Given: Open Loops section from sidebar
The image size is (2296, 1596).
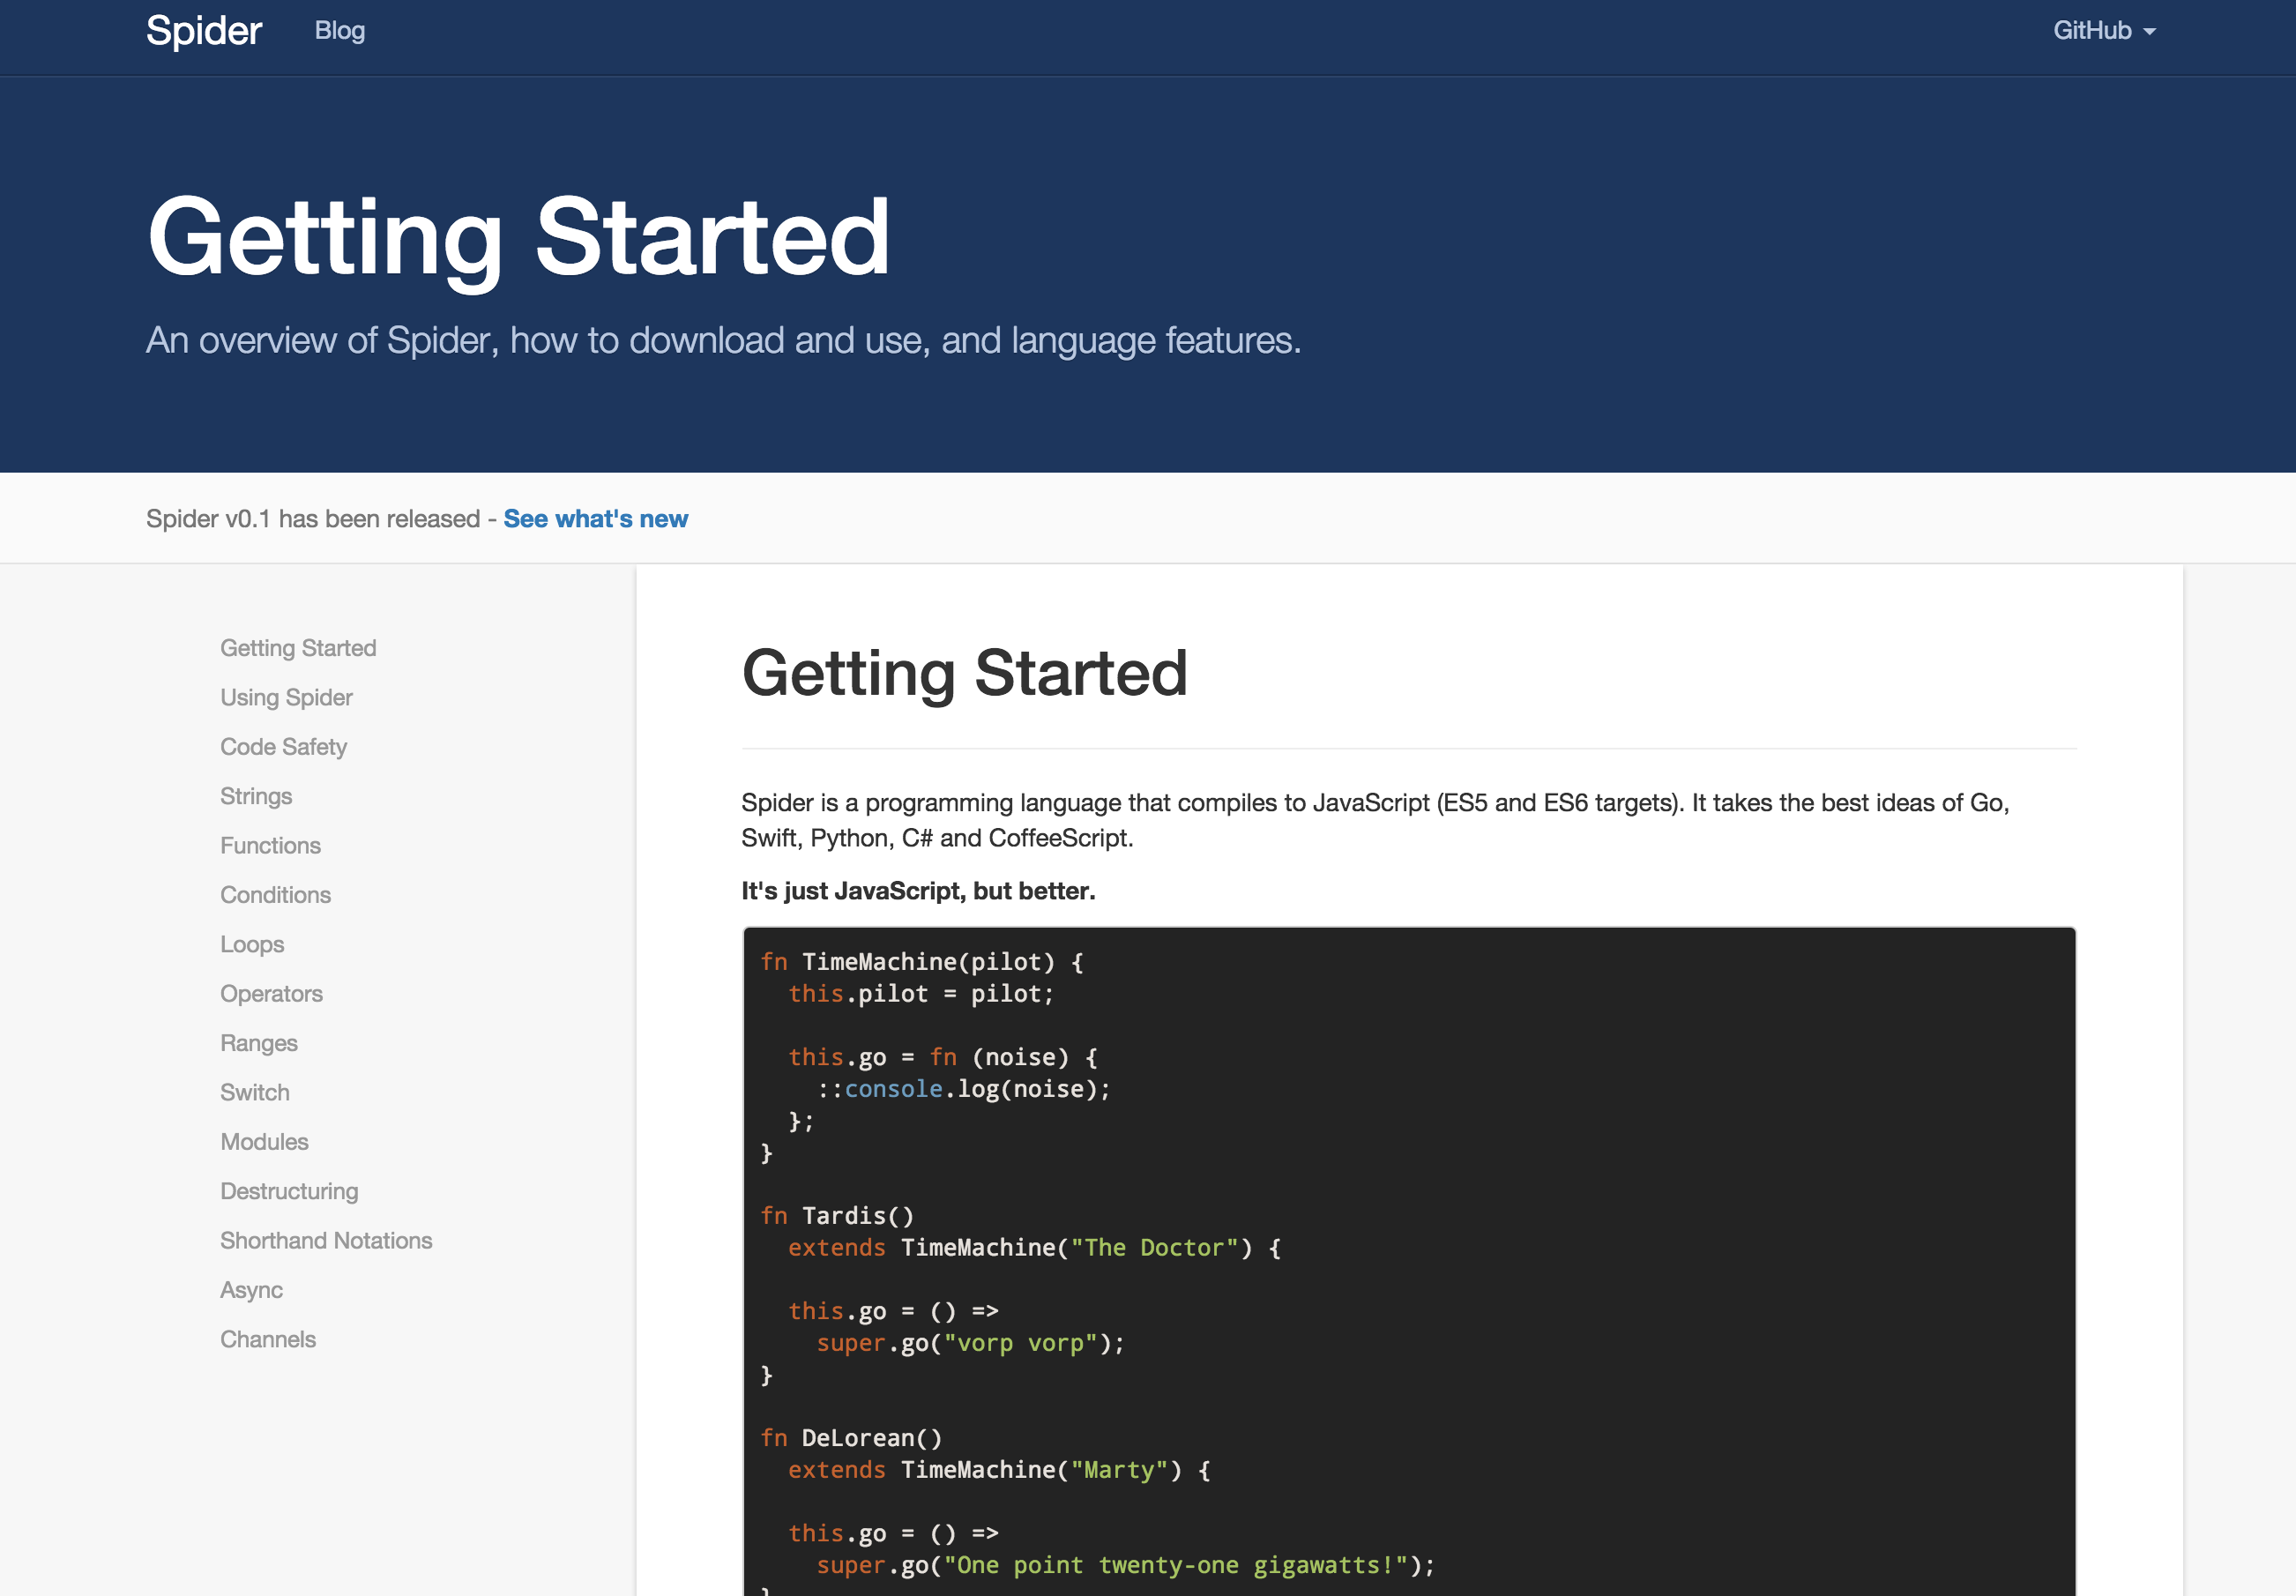Looking at the screenshot, I should click(252, 944).
